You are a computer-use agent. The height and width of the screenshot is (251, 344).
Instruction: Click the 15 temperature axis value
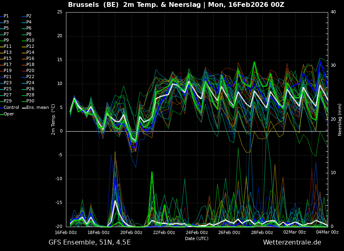click(59, 60)
